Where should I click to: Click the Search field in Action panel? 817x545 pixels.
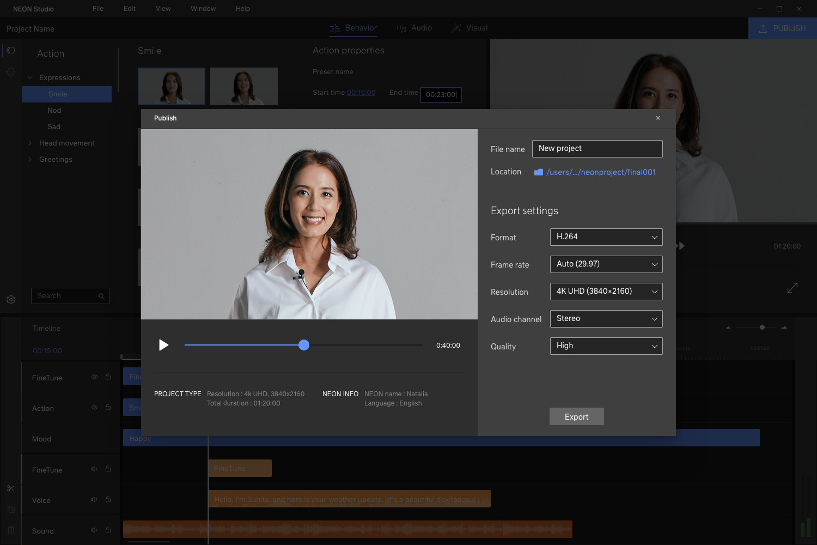click(x=70, y=296)
